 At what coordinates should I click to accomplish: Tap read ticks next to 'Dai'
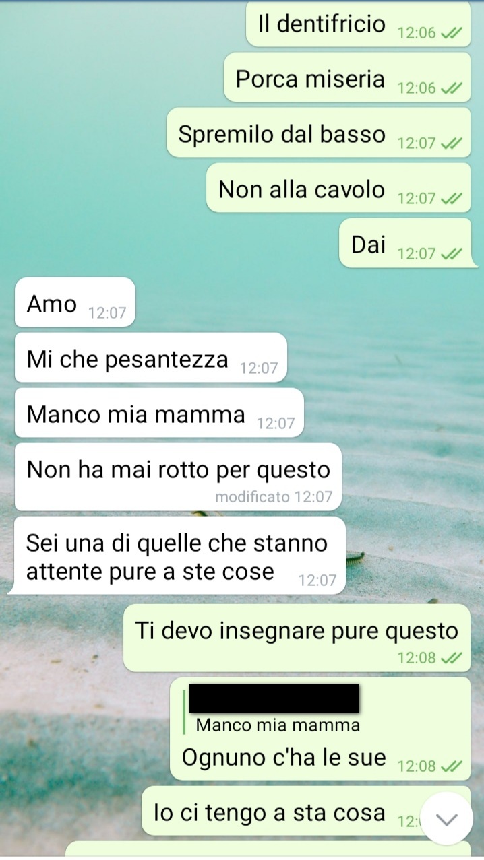point(451,254)
